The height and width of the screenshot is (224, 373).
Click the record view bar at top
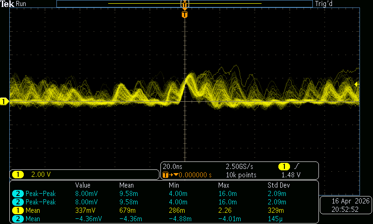coord(185,4)
